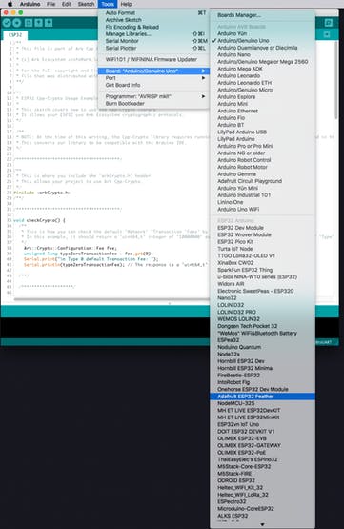Select Arduino Uno WiFi
The width and height of the screenshot is (344, 529).
262,209
